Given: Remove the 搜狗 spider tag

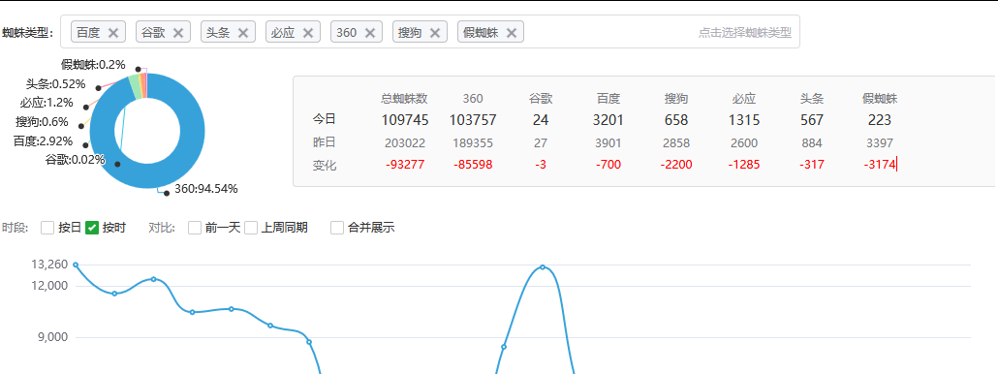Looking at the screenshot, I should 435,32.
